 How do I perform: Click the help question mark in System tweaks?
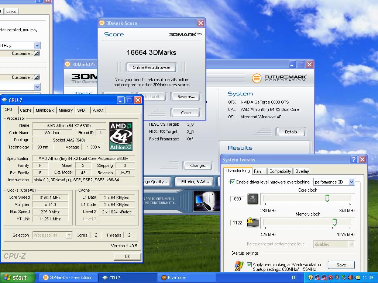(x=354, y=159)
